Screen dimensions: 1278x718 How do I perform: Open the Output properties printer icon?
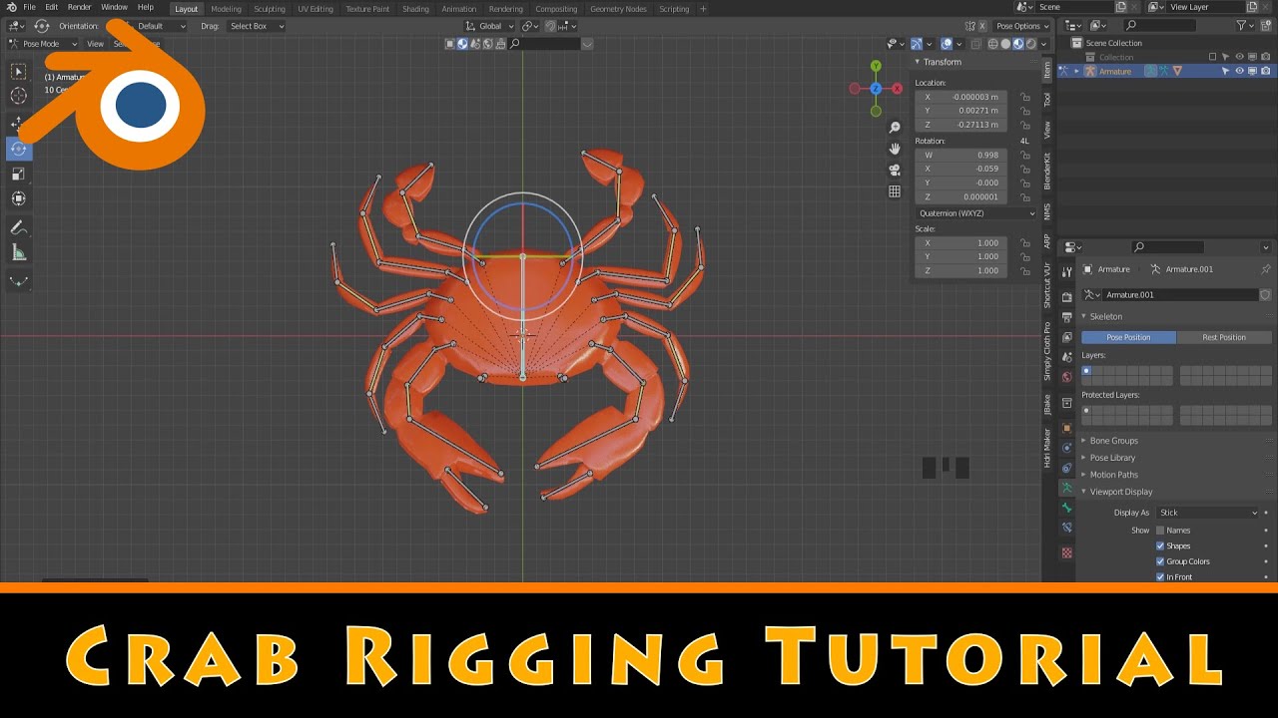click(1066, 317)
